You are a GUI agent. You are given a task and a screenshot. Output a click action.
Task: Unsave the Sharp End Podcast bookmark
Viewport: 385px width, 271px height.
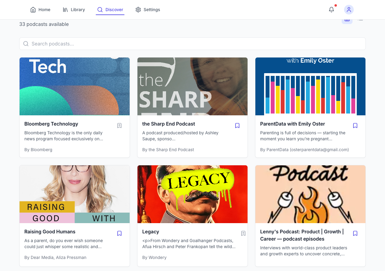pyautogui.click(x=237, y=125)
